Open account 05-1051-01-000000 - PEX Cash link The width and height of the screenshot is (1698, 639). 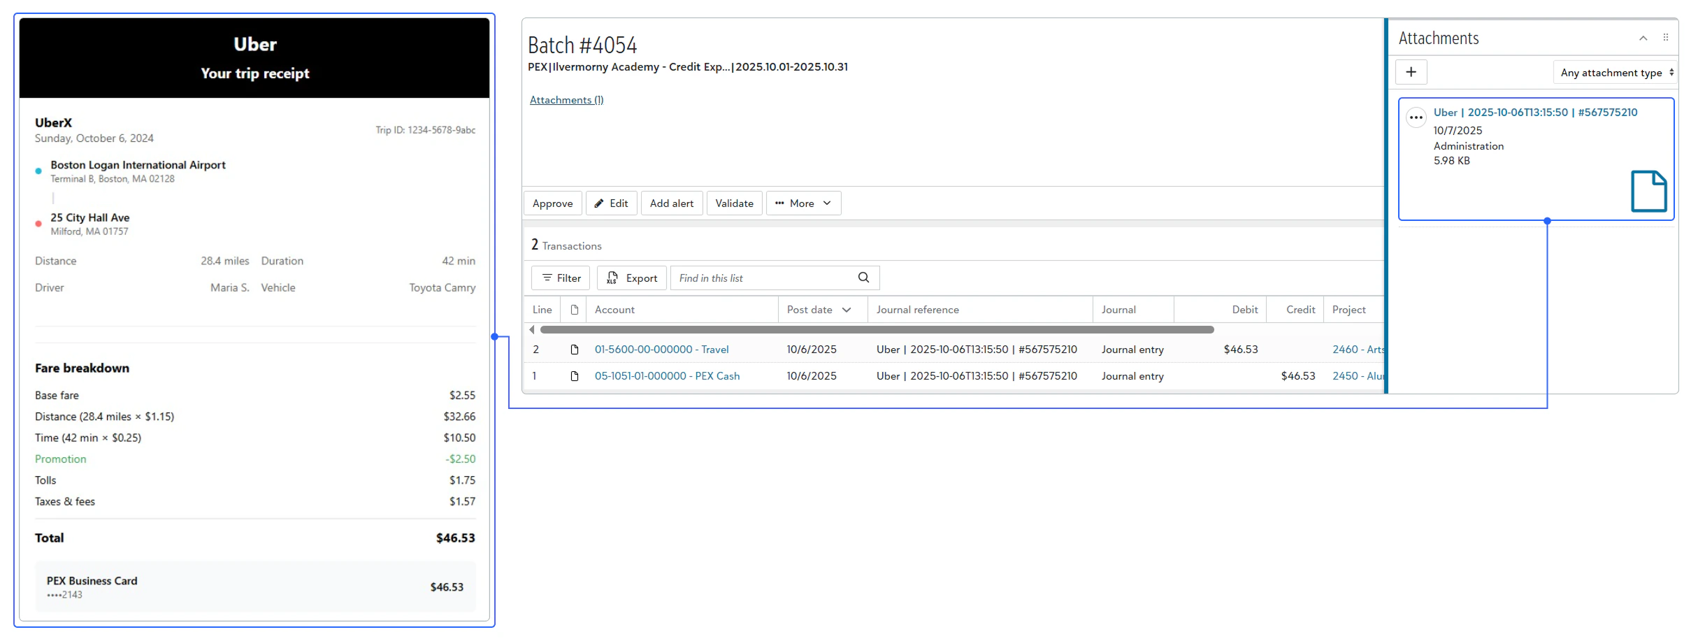coord(667,376)
